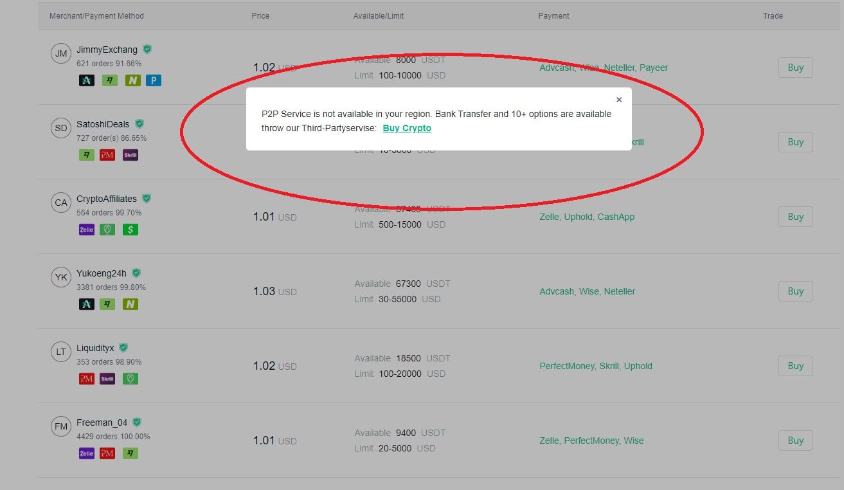Click the FM avatar of Freeman_04
Image resolution: width=844 pixels, height=490 pixels.
pyautogui.click(x=61, y=426)
